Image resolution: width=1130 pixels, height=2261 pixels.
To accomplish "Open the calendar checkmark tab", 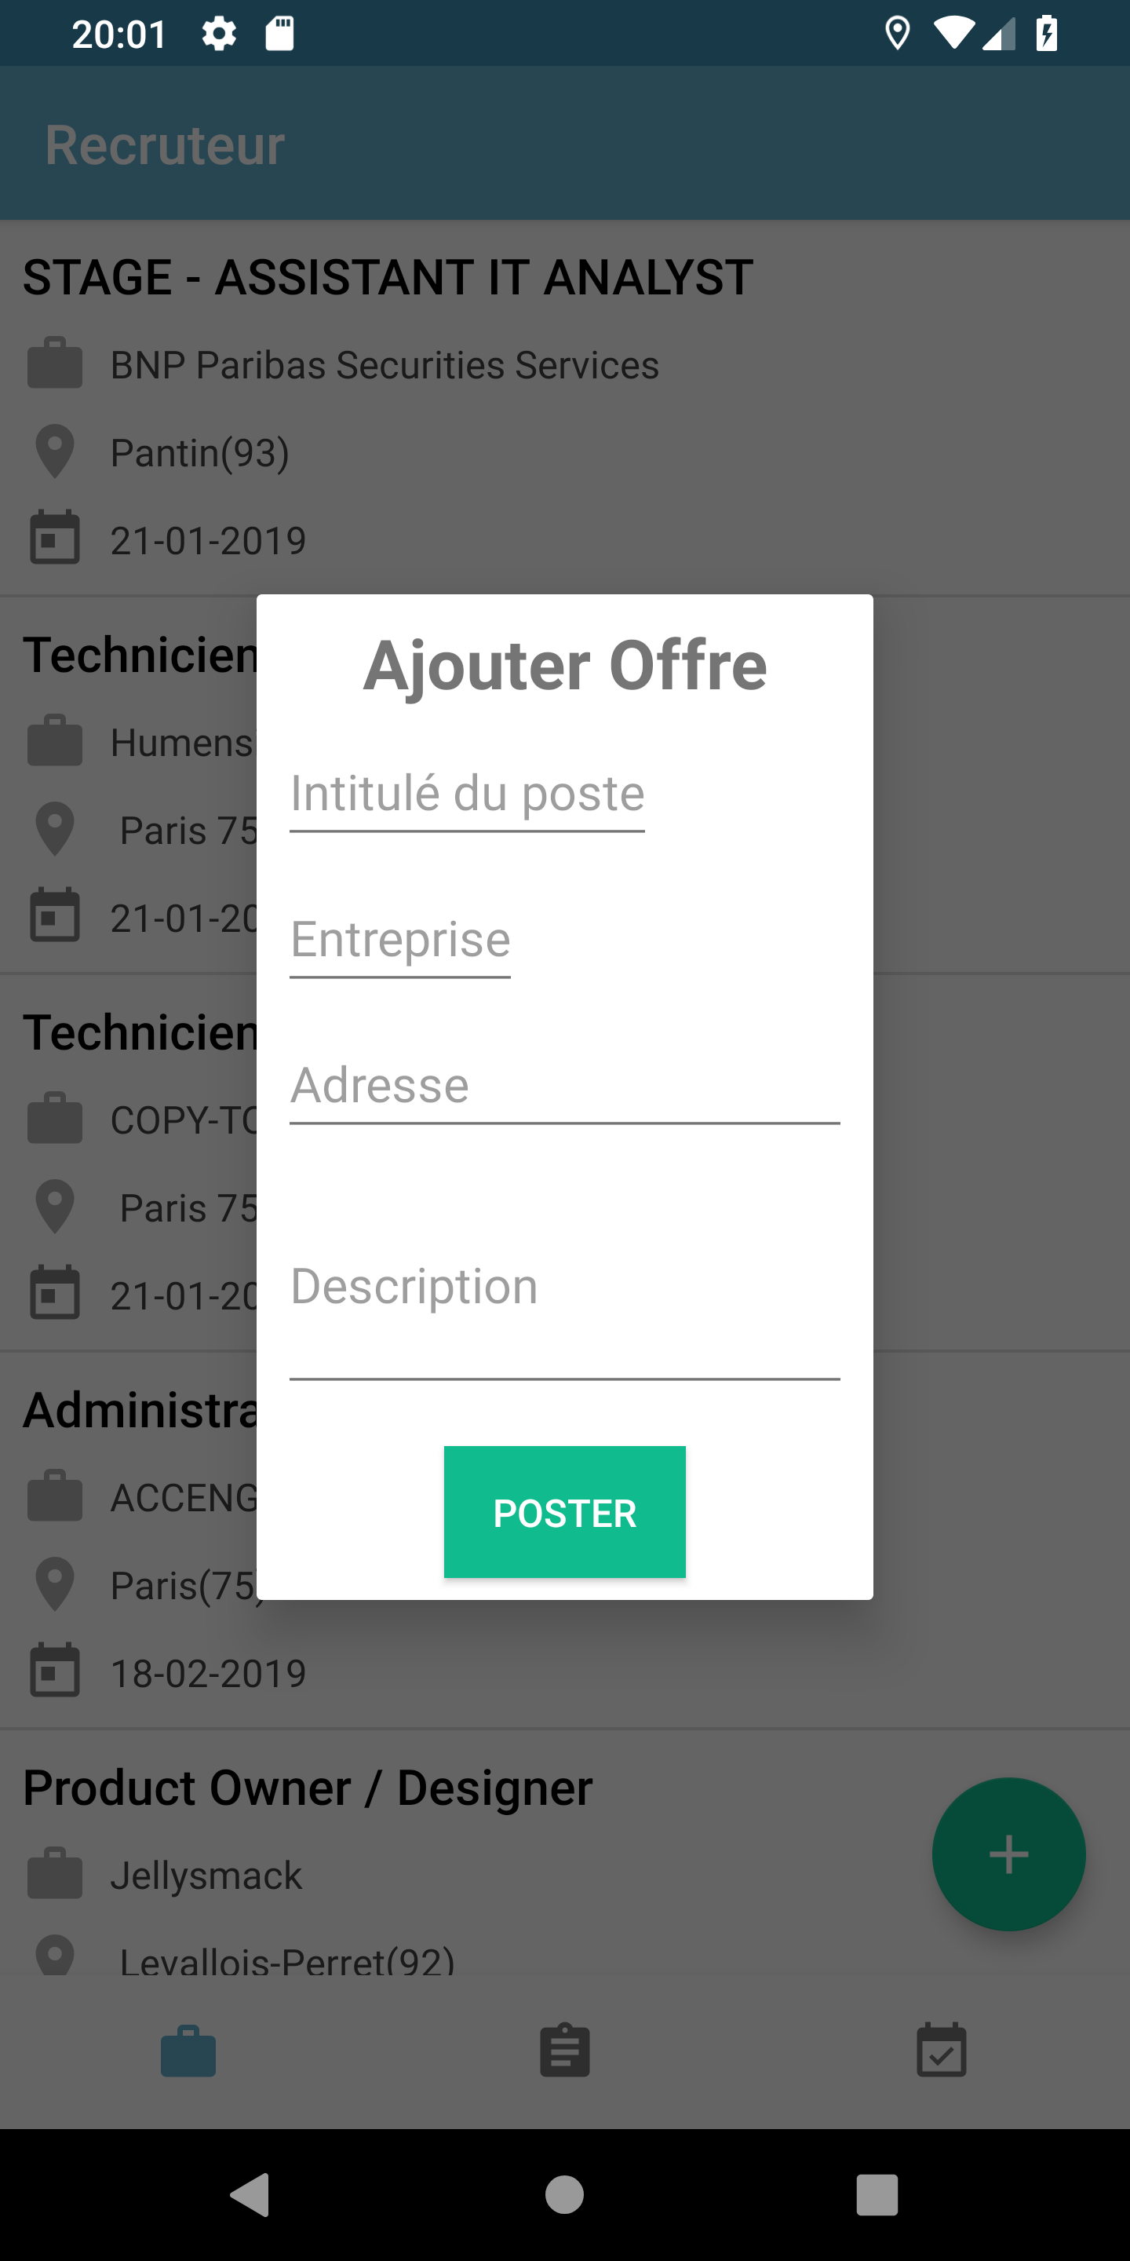I will pos(942,2051).
